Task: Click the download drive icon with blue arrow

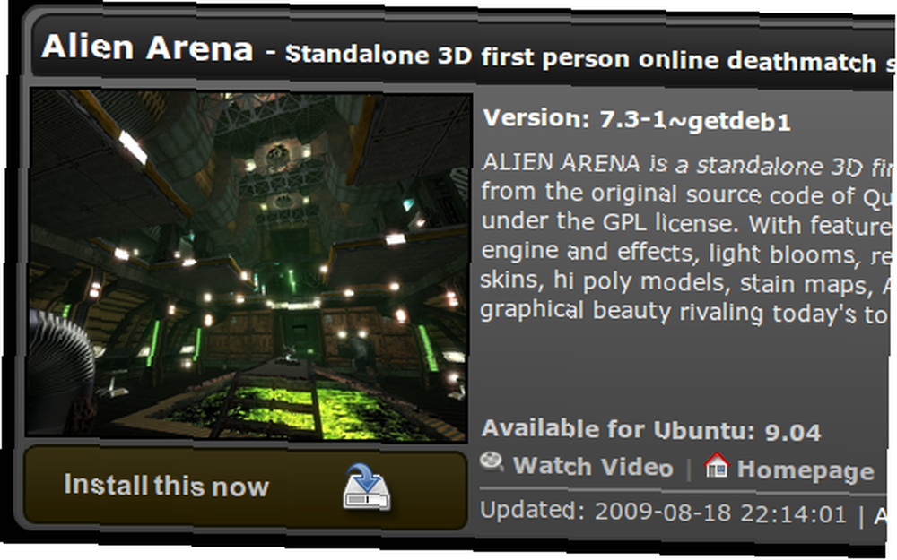Action: point(367,487)
